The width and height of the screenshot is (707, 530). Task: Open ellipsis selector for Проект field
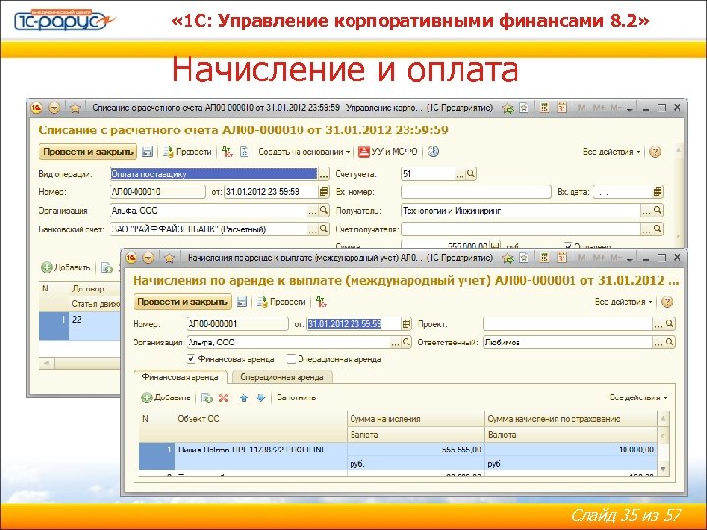(658, 324)
